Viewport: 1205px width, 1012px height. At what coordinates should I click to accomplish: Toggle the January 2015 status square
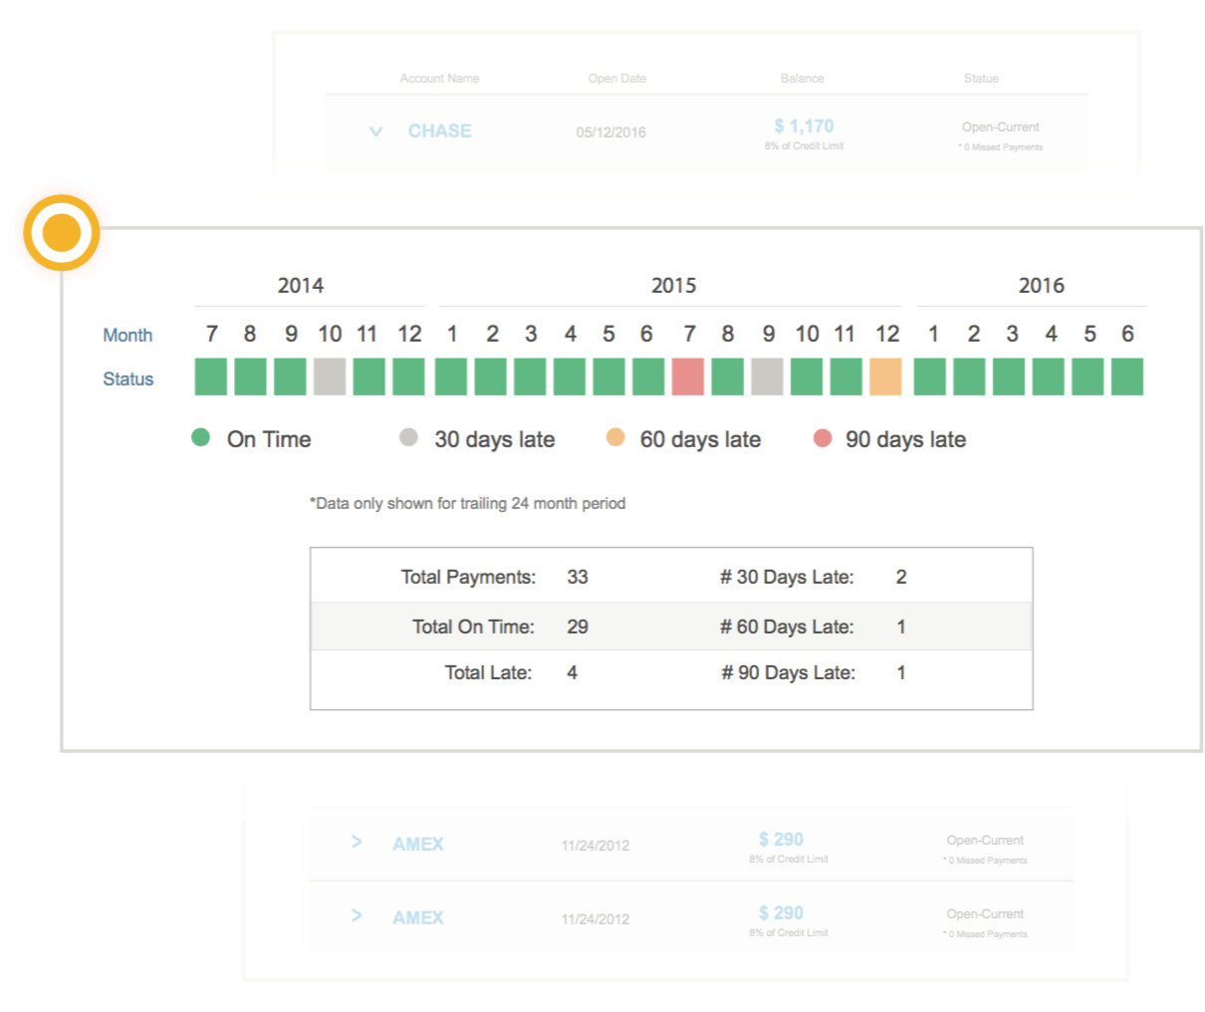[451, 378]
